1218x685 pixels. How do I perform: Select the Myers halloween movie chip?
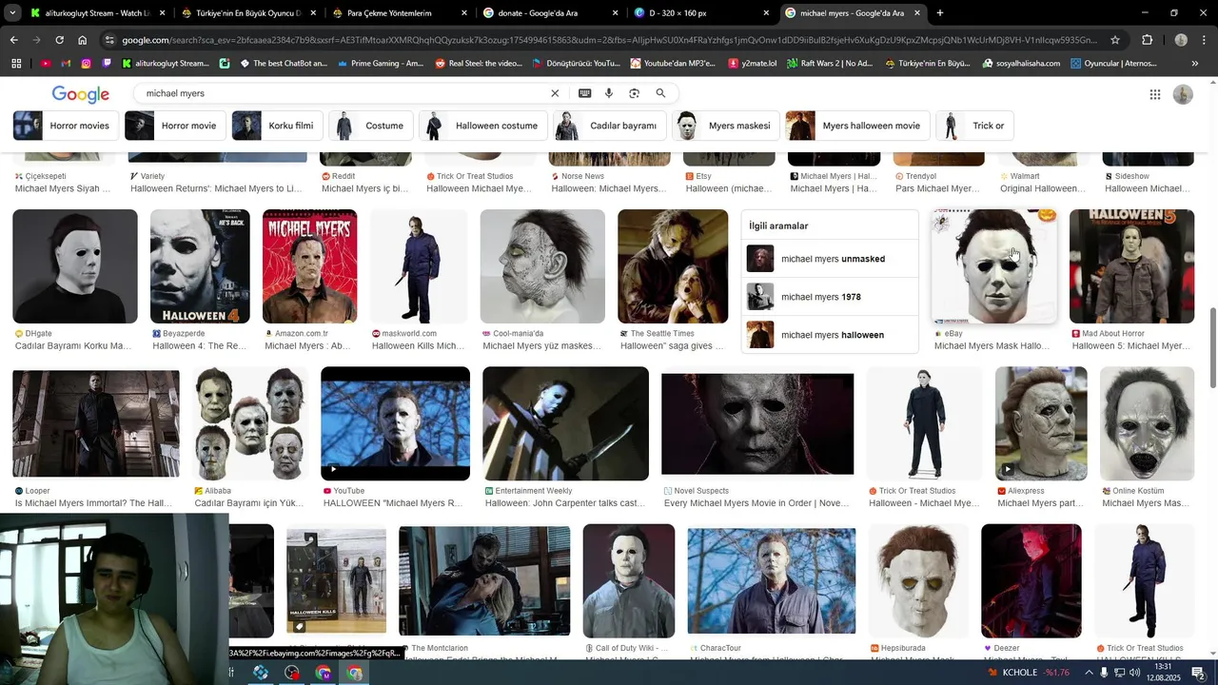pos(858,126)
